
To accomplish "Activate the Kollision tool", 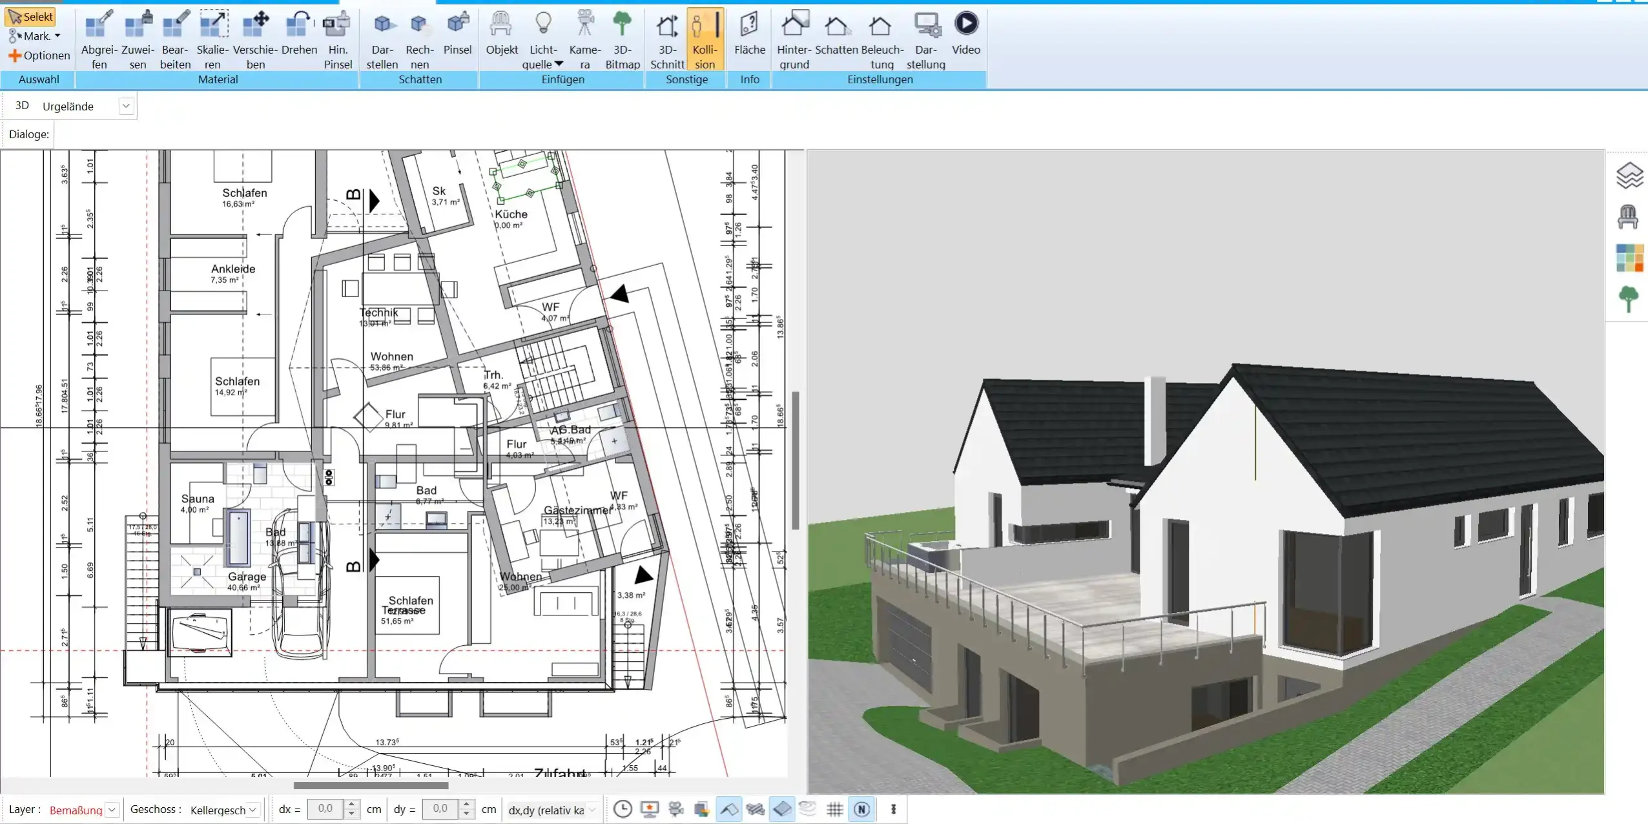I will pyautogui.click(x=705, y=39).
